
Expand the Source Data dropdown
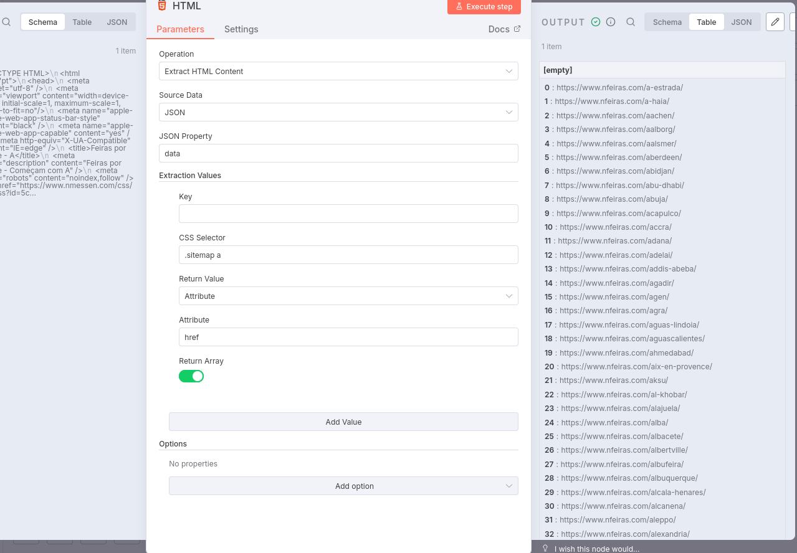(338, 112)
